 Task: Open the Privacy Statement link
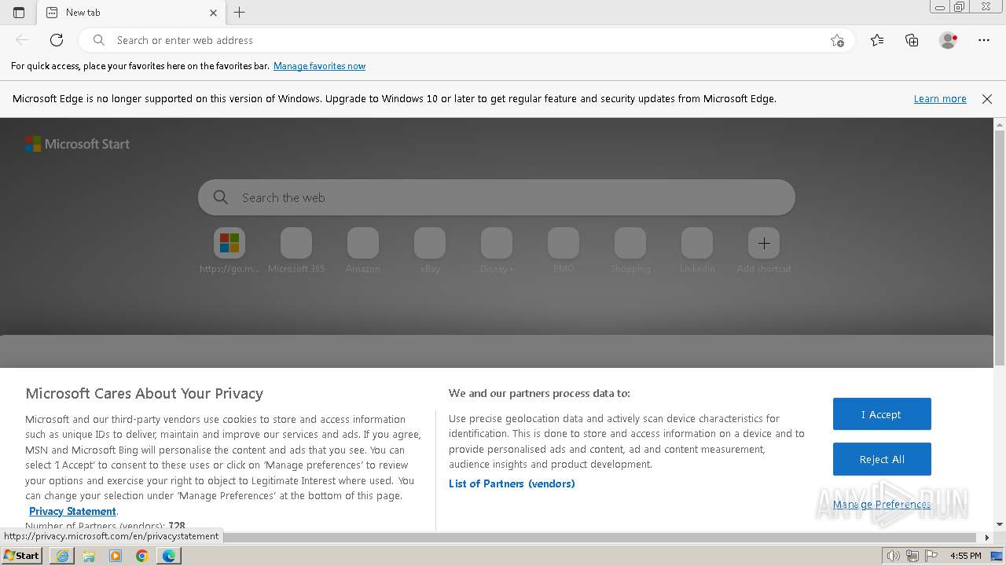[72, 511]
